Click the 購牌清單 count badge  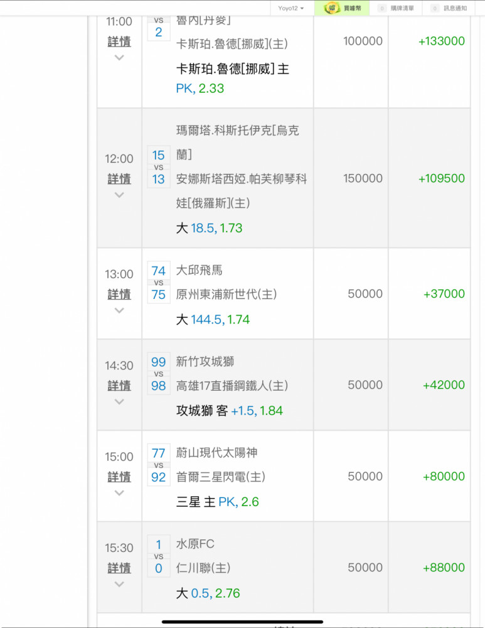381,8
